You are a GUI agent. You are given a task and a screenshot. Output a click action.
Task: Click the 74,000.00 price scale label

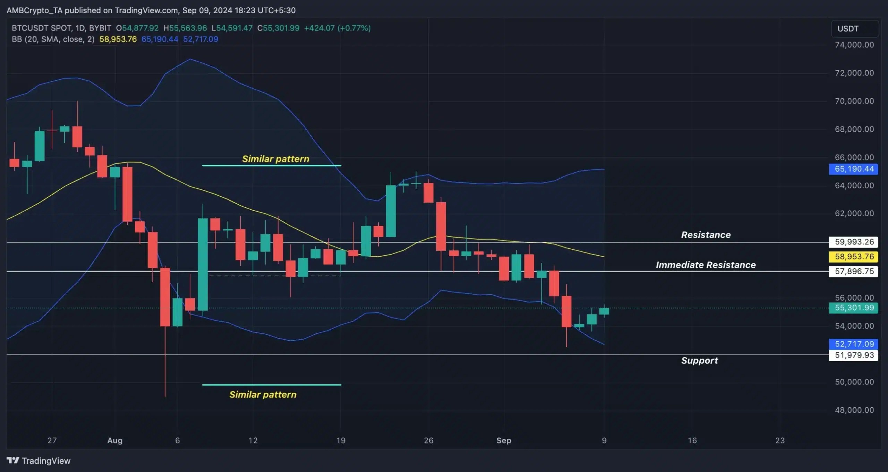click(855, 44)
